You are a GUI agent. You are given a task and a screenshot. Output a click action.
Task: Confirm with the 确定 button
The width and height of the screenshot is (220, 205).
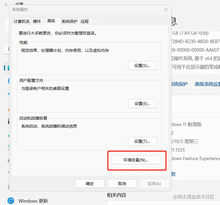[x=90, y=184]
